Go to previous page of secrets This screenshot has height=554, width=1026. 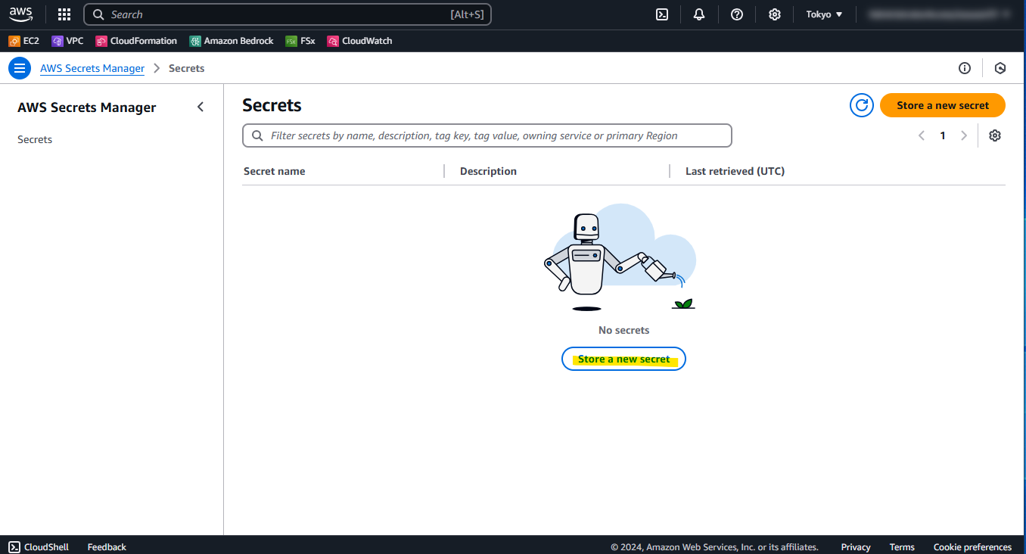pos(922,135)
